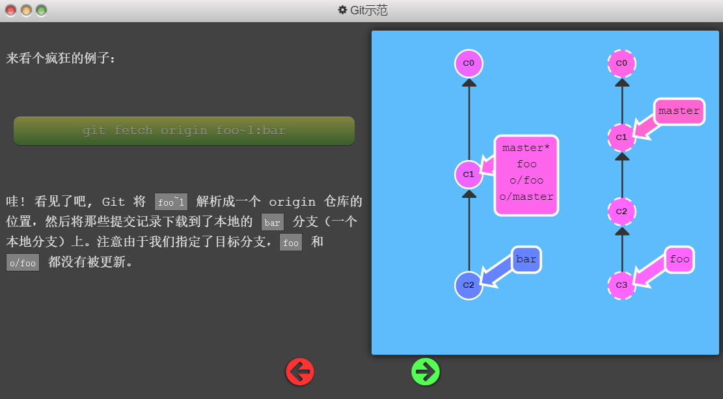
Task: Click the red back arrow button
Action: coord(300,372)
